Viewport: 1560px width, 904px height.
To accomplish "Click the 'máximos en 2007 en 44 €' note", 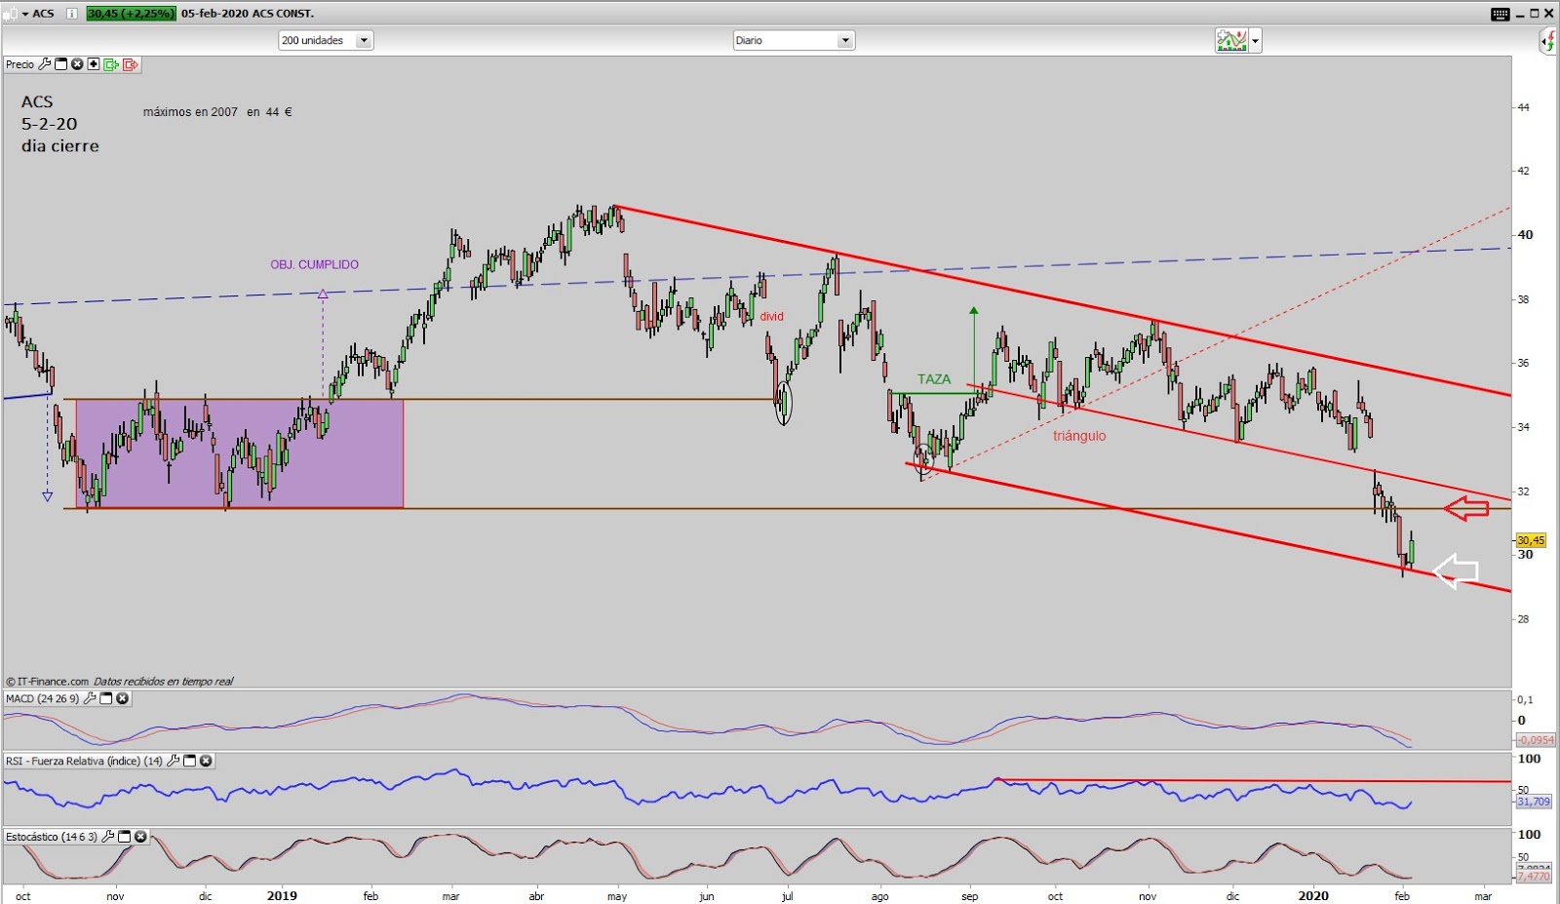I will (x=217, y=112).
